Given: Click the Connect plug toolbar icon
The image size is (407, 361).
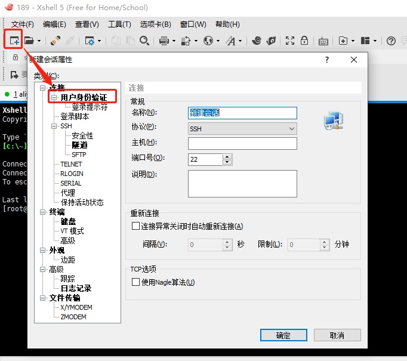Looking at the screenshot, I should pyautogui.click(x=55, y=41).
